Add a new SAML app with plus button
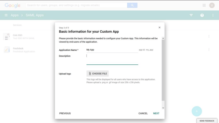The width and height of the screenshot is (219, 123). click(x=197, y=111)
